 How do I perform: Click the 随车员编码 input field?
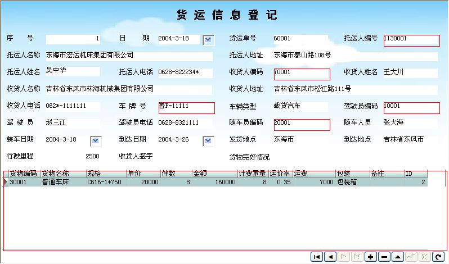pos(301,124)
